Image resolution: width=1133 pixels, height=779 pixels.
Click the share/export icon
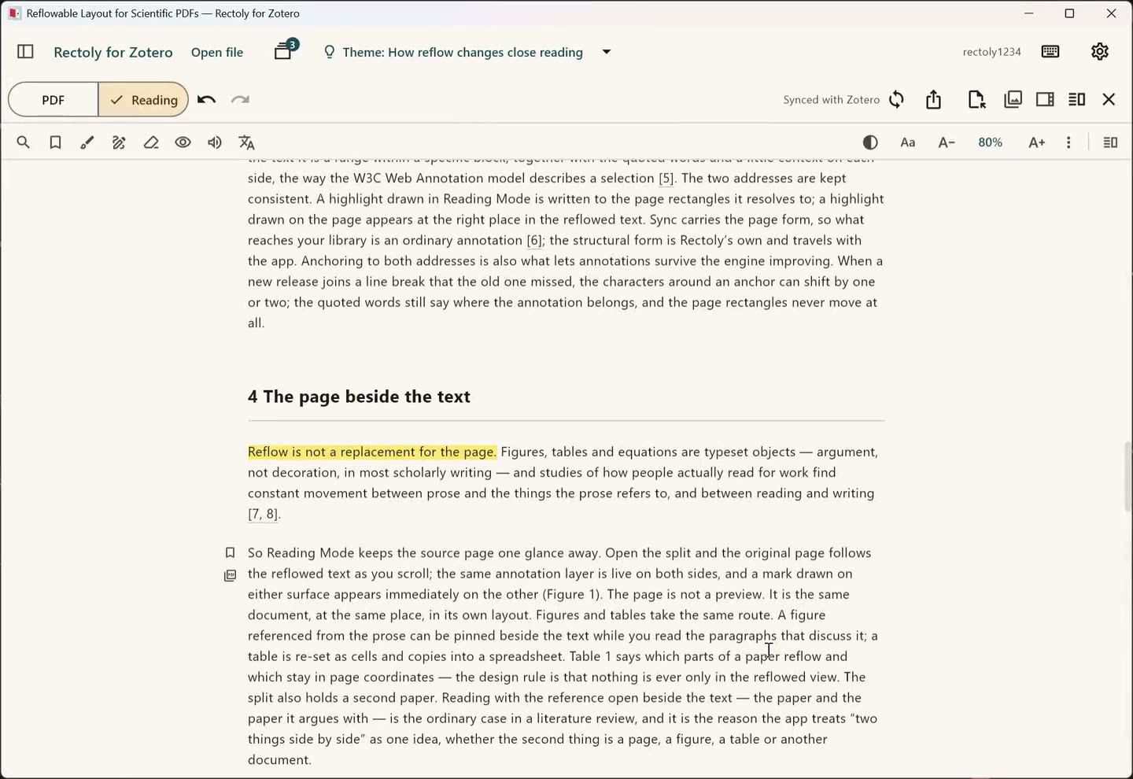934,99
